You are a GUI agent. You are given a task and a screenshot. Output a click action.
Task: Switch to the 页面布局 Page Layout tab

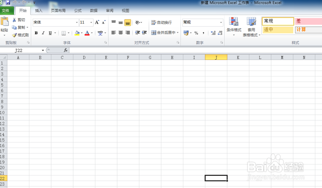(58, 11)
